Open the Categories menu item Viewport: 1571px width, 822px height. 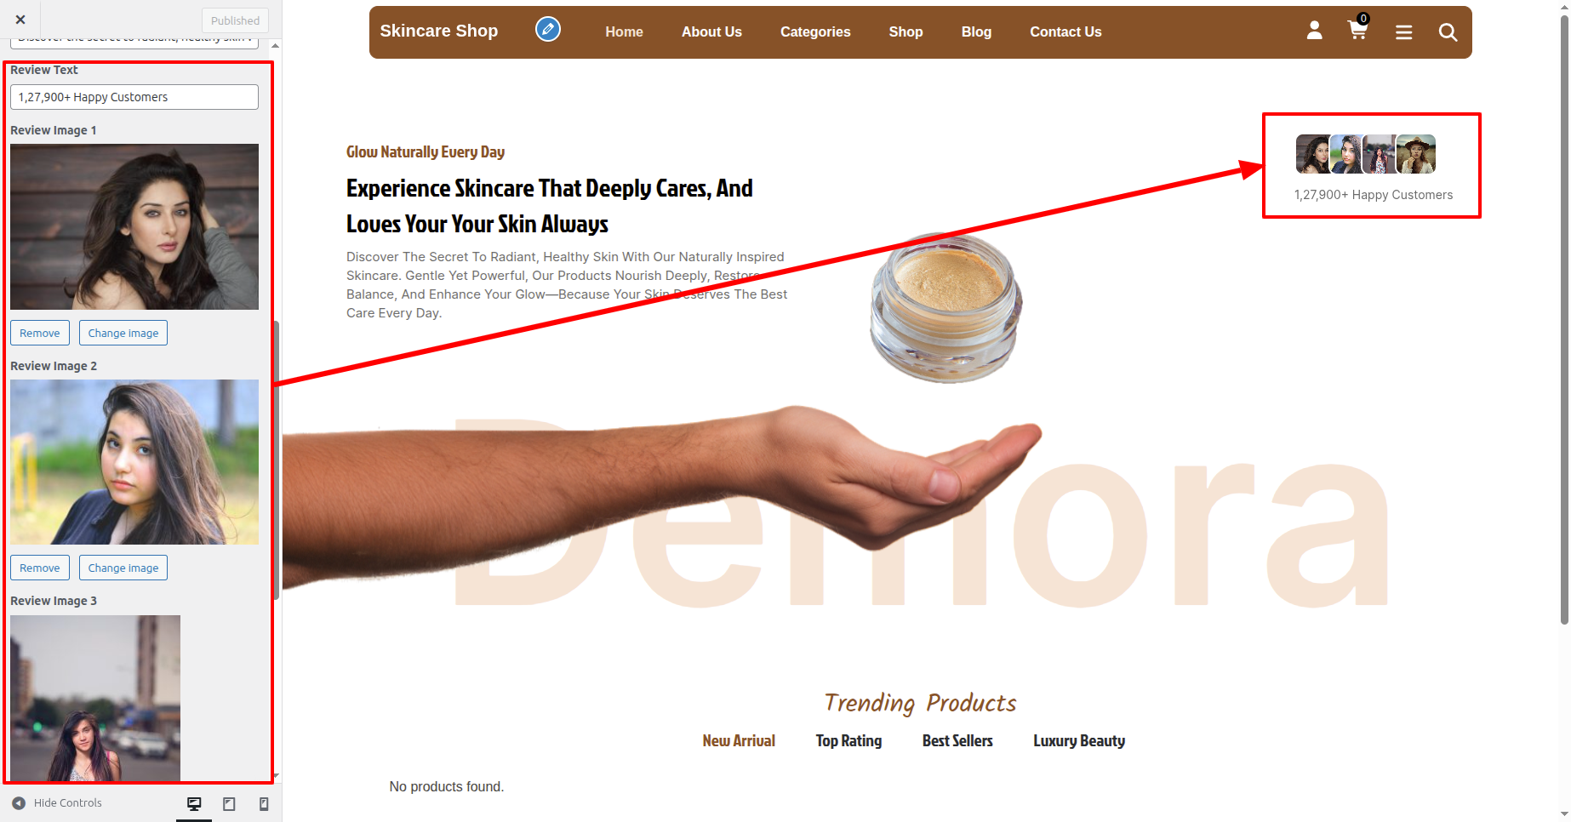[x=815, y=31]
